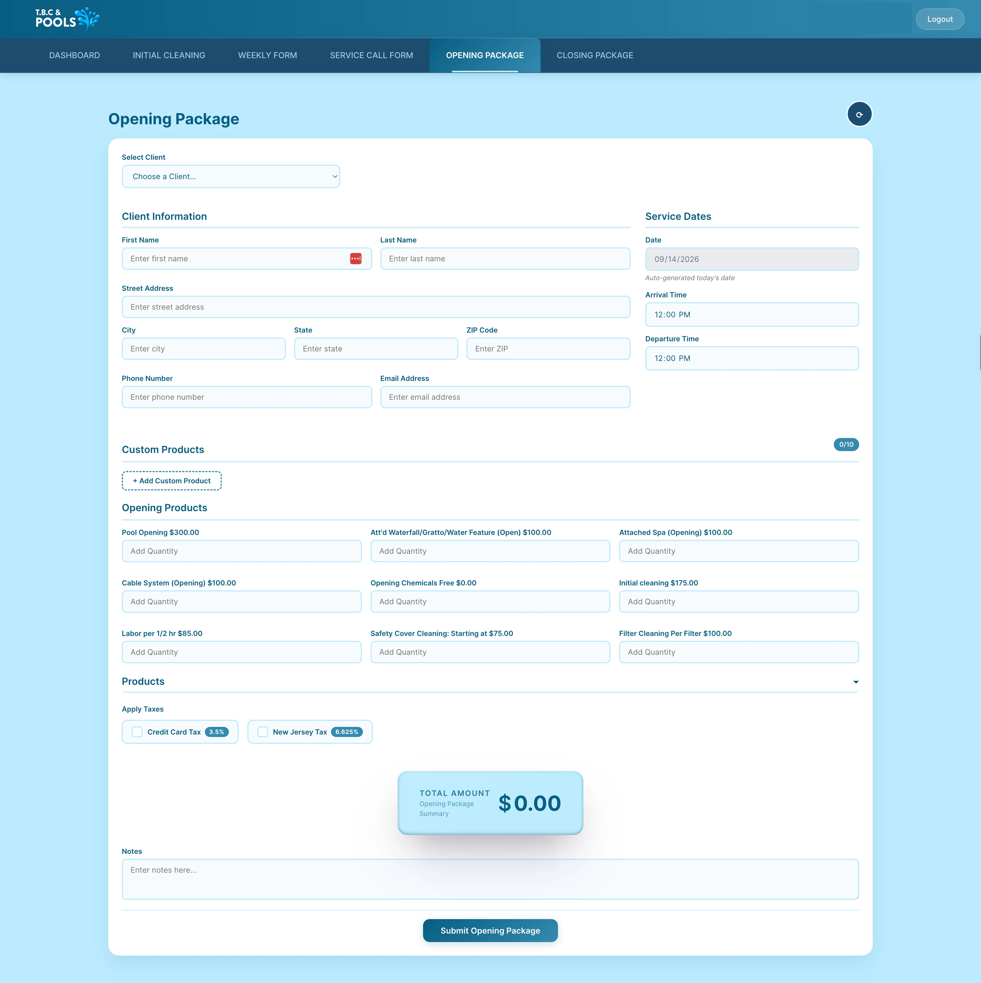Toggle the New Jersey Tax checkbox
The width and height of the screenshot is (981, 983).
click(262, 732)
